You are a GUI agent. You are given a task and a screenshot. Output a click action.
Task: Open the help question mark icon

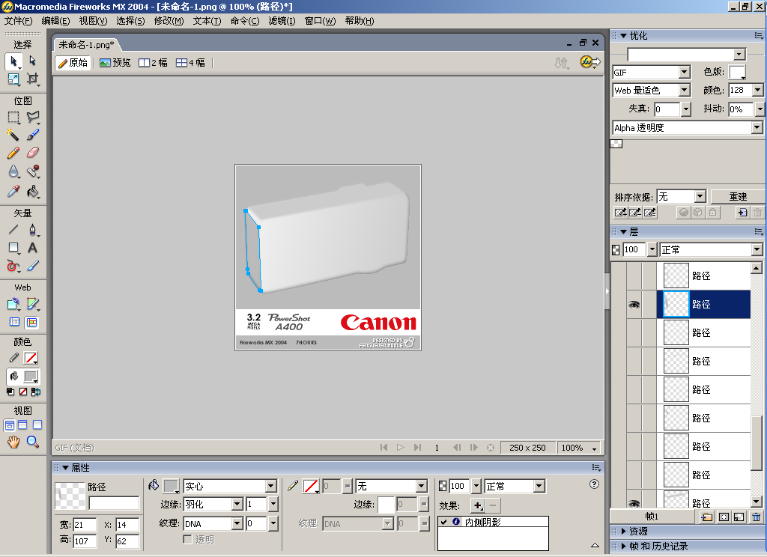tap(594, 484)
